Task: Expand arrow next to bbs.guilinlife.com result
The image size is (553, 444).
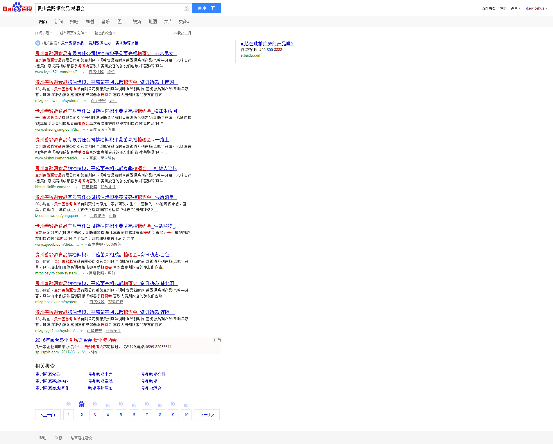Action: tap(76, 187)
